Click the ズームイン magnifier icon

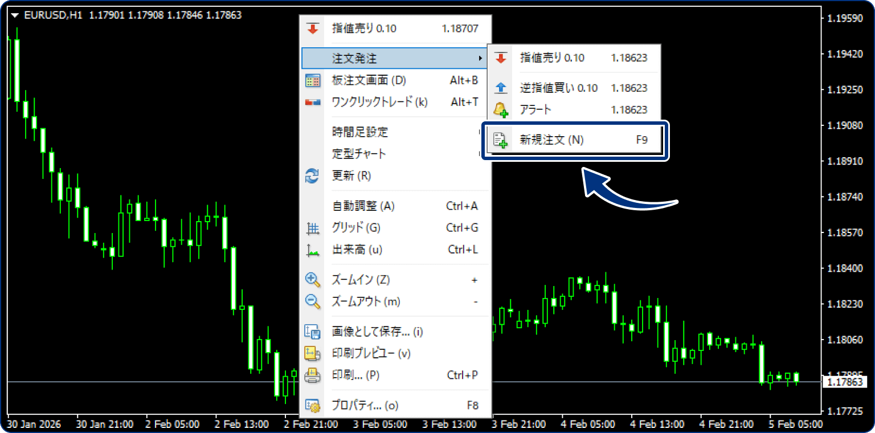point(313,280)
